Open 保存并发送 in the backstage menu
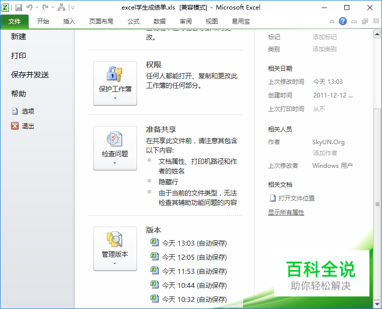The width and height of the screenshot is (382, 309). point(30,75)
